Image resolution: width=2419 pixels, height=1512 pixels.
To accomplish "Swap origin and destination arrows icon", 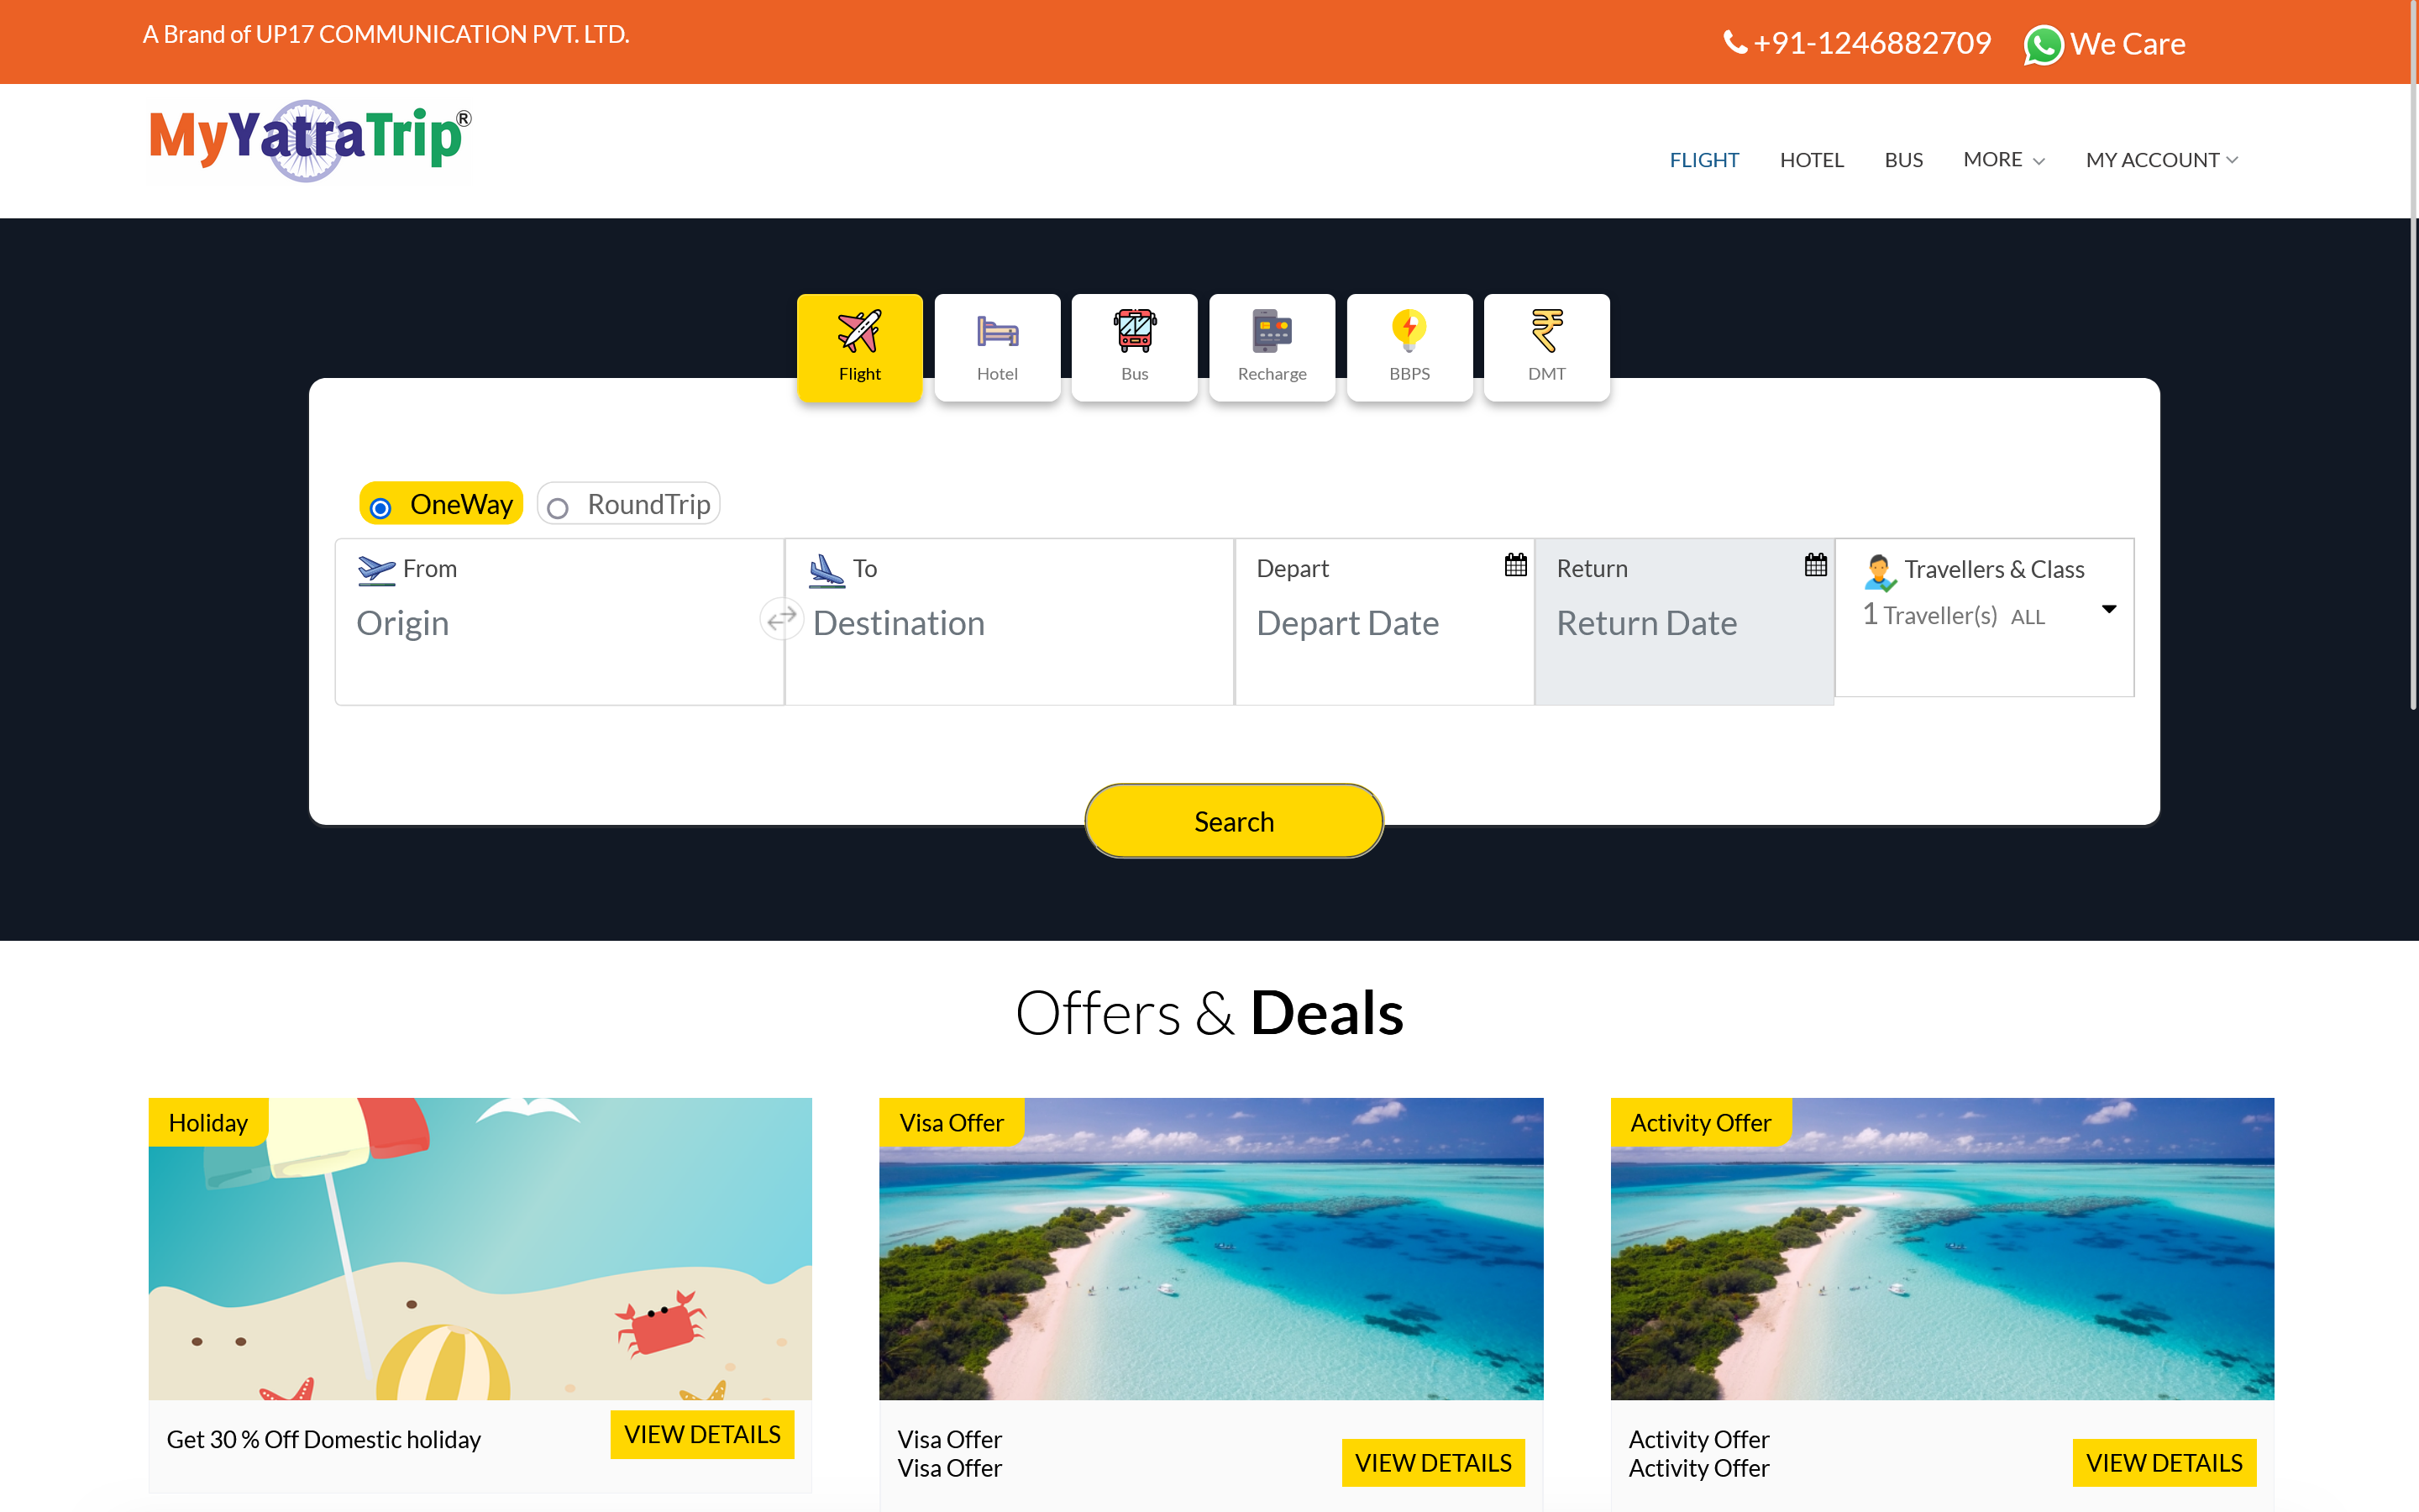I will pyautogui.click(x=782, y=618).
